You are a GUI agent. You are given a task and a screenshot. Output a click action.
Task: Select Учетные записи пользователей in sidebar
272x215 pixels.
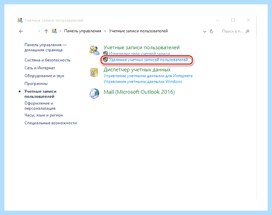pyautogui.click(x=40, y=94)
